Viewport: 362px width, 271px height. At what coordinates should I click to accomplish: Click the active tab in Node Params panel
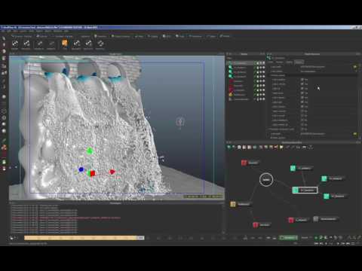pos(299,62)
